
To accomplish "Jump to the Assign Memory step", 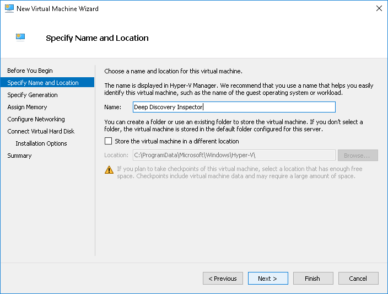I will 27,107.
